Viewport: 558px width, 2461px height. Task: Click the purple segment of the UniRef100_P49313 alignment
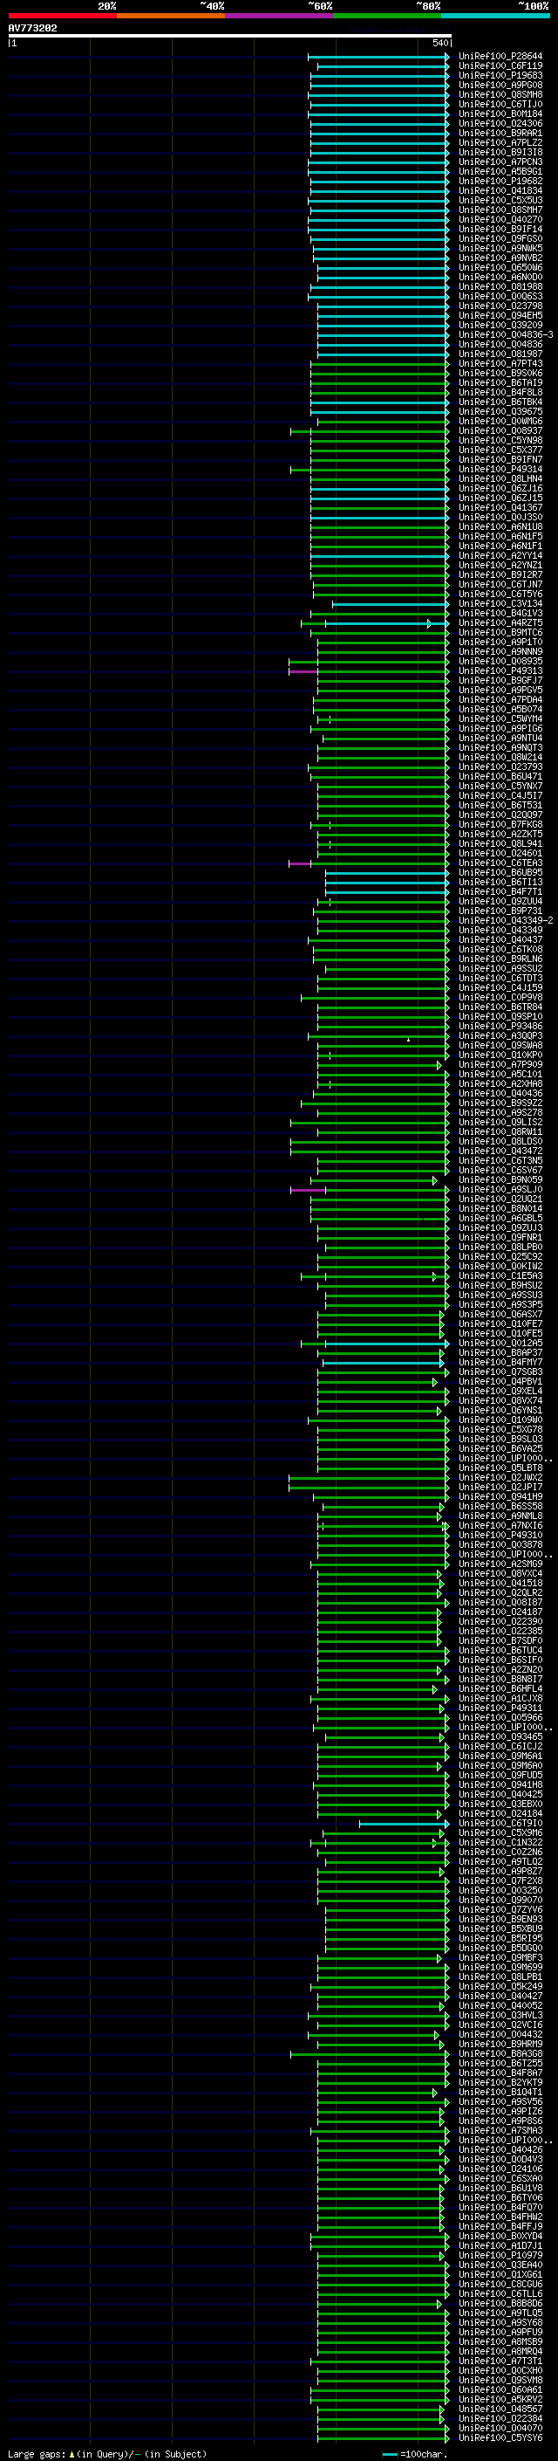[303, 670]
